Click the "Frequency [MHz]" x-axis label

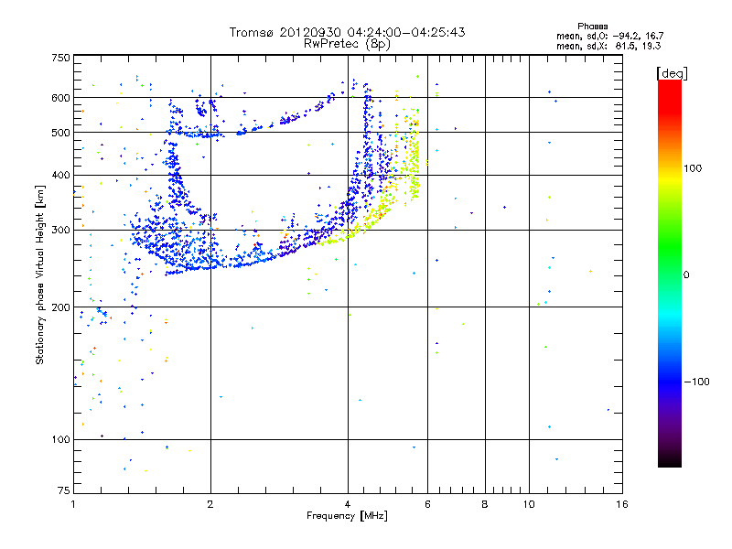coord(347,516)
